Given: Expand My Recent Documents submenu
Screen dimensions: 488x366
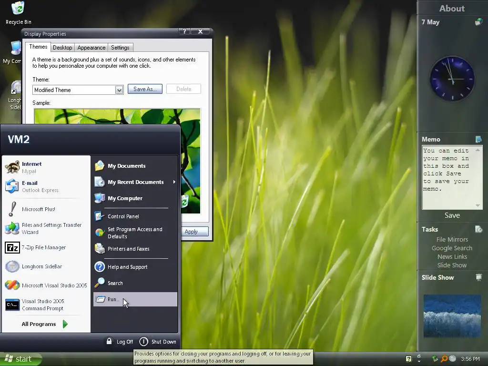Looking at the screenshot, I should [174, 182].
